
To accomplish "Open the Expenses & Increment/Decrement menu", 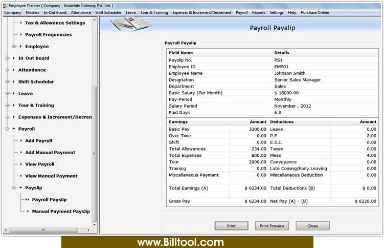I will [202, 12].
